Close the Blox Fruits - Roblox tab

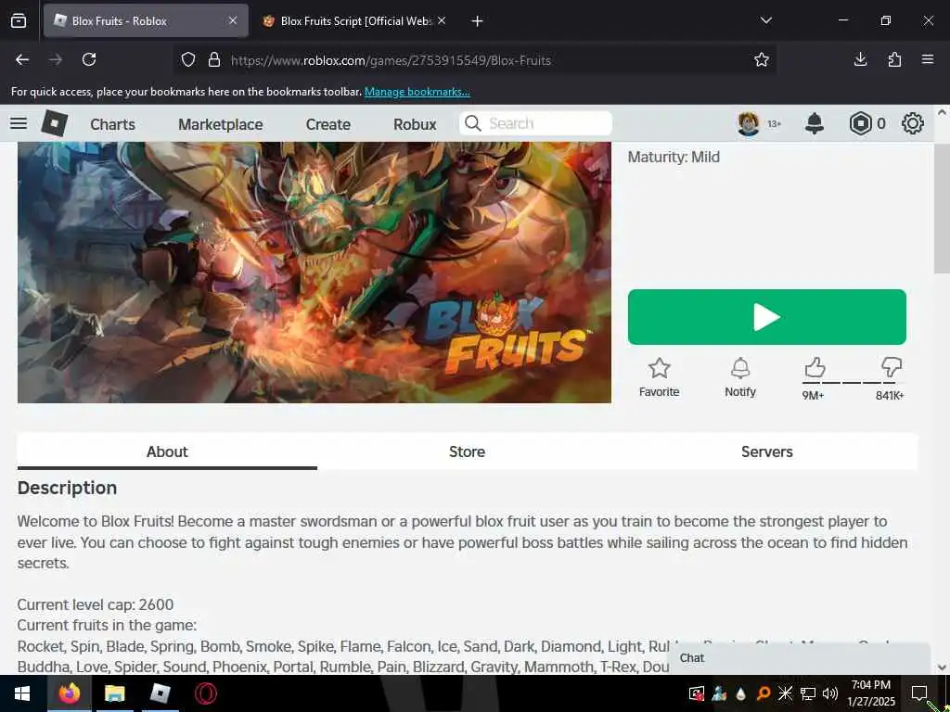[x=233, y=21]
